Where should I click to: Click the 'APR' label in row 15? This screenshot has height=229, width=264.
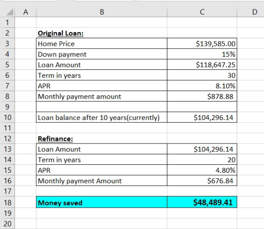[102, 170]
